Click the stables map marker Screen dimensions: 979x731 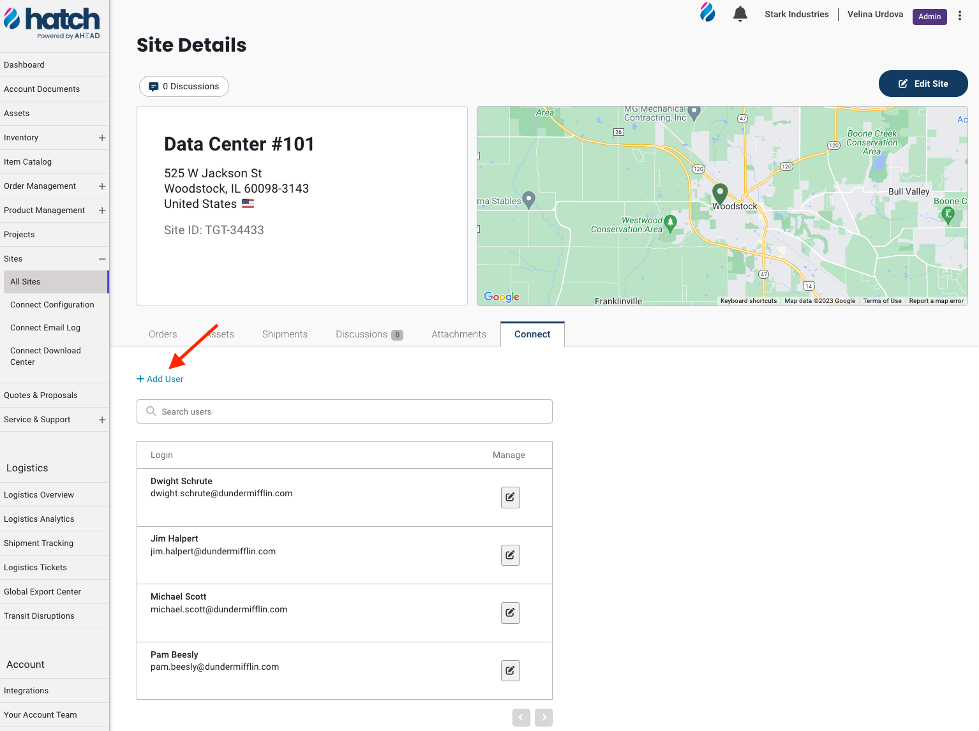point(529,200)
